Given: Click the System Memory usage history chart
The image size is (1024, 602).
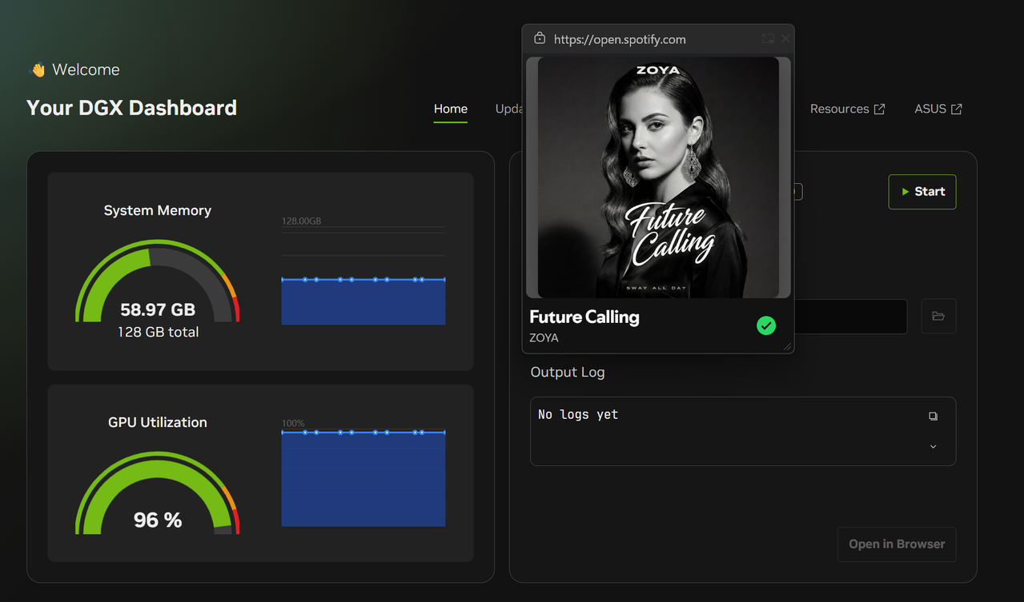Looking at the screenshot, I should 363,276.
